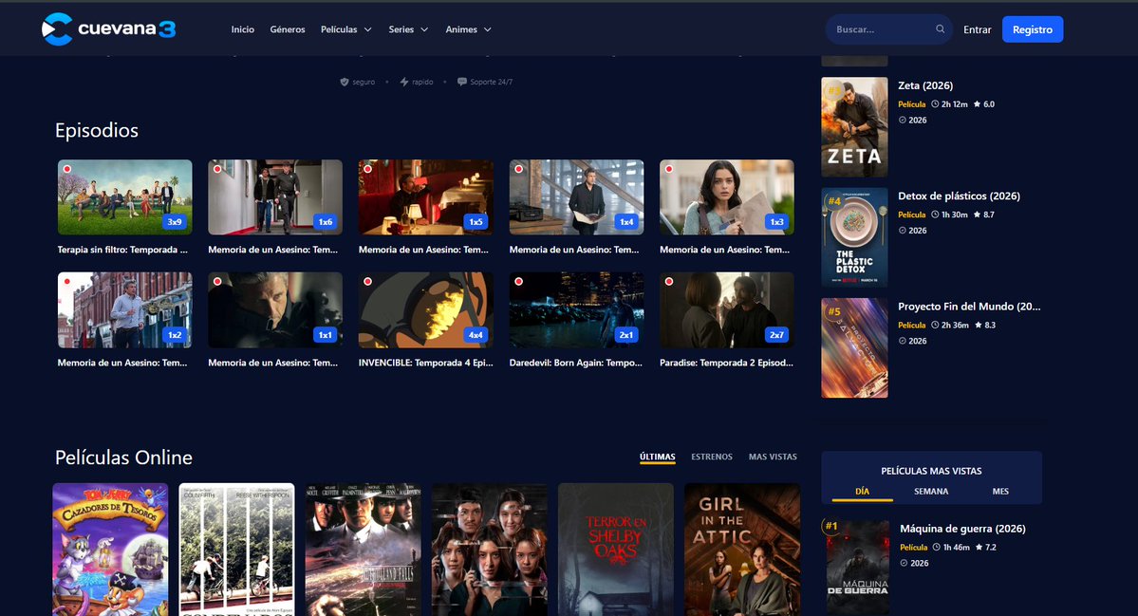
Task: Click the red dot on INVENCIBLE thumbnail
Action: pos(368,282)
